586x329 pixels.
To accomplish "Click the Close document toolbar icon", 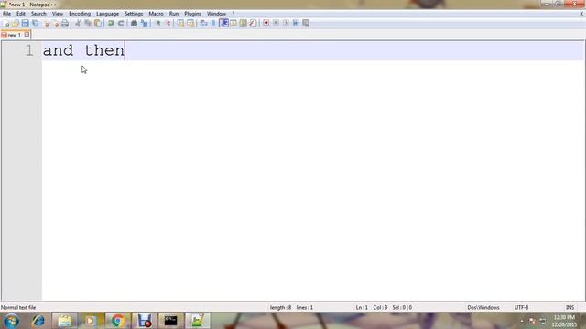I will [47, 23].
